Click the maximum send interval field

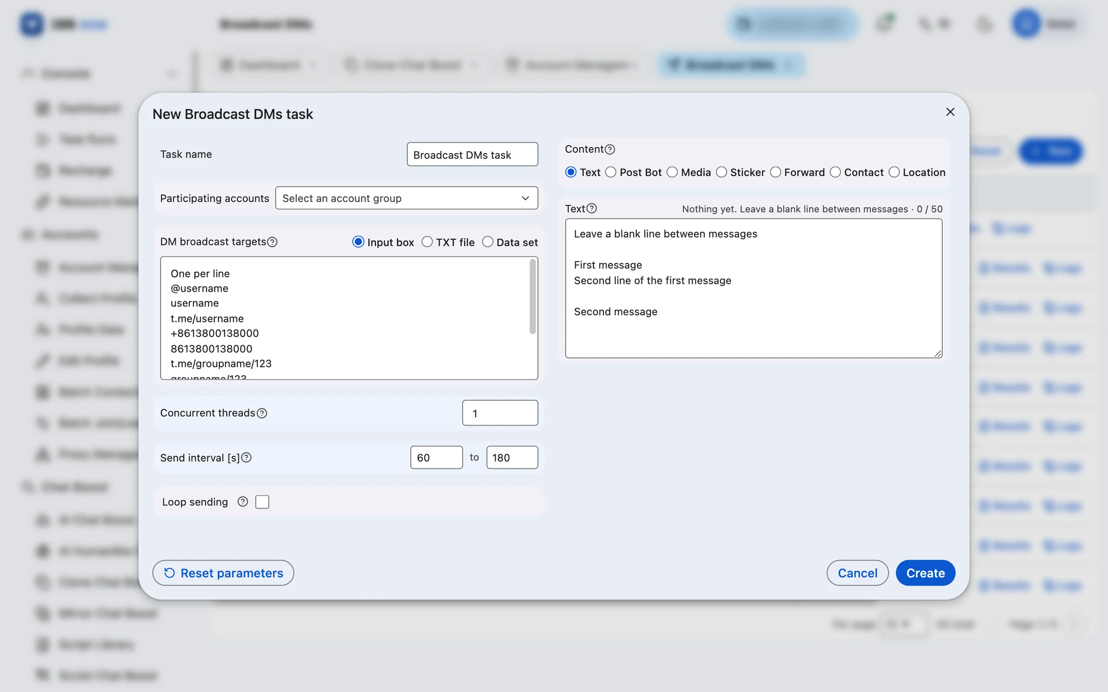(x=512, y=458)
